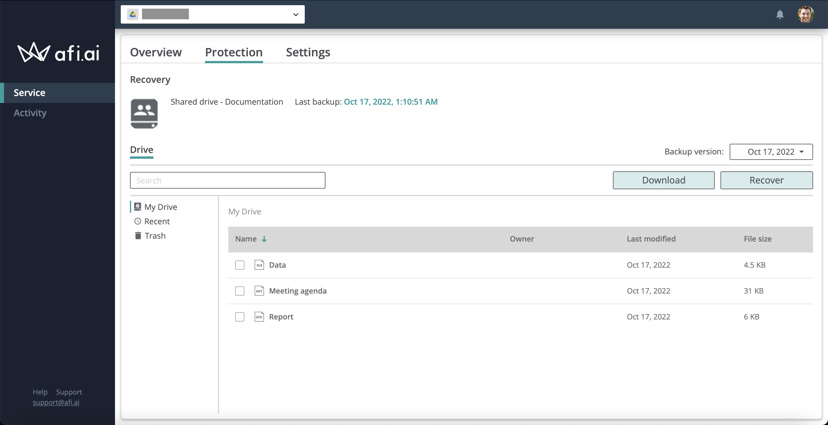Click the afi.ai logo
828x425 pixels.
click(58, 52)
